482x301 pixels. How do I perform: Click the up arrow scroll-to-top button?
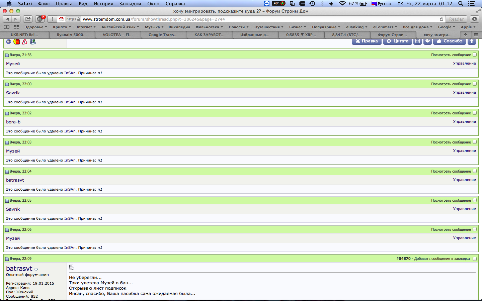click(x=472, y=41)
